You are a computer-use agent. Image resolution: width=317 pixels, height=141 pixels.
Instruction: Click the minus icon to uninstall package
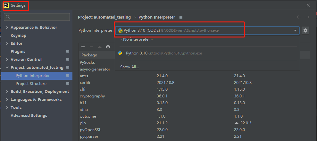click(x=91, y=47)
